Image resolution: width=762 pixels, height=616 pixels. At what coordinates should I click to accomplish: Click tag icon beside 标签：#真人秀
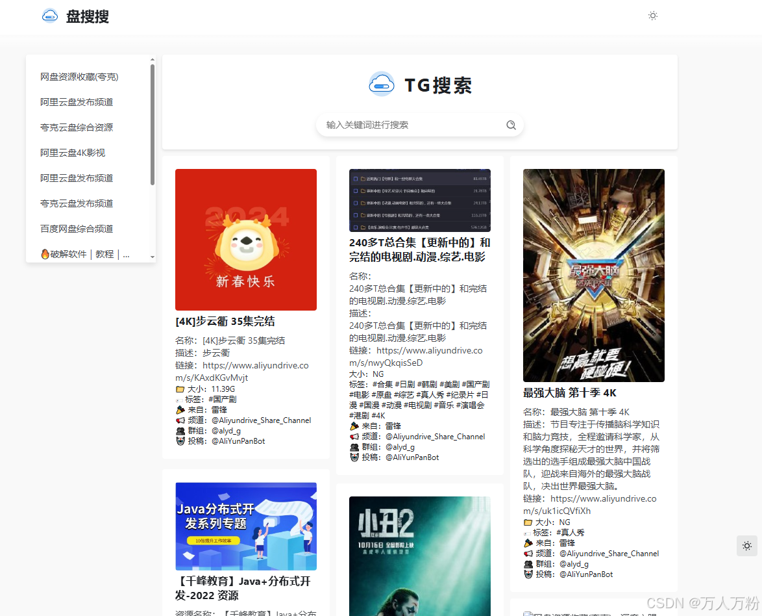(x=527, y=533)
